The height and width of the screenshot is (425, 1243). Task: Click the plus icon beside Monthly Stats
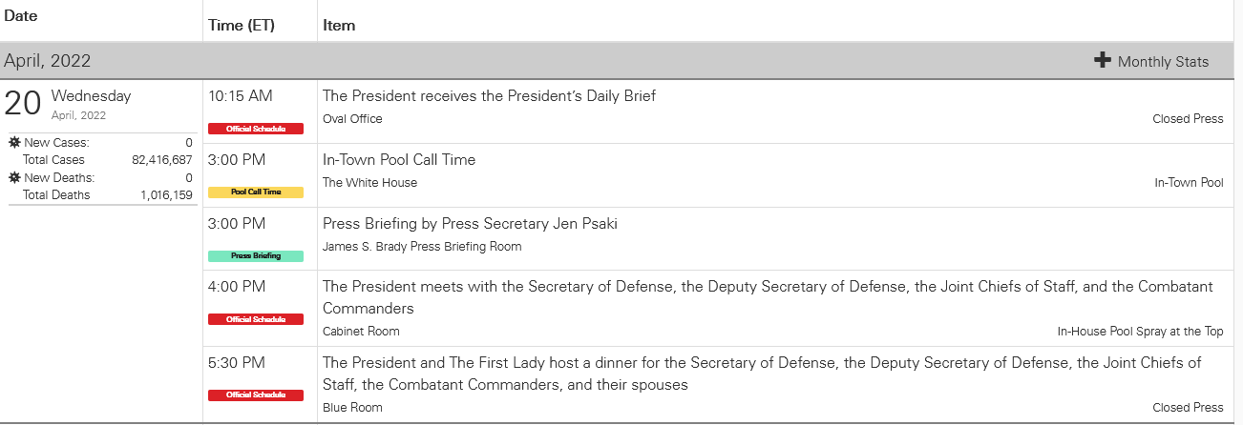[x=1103, y=61]
